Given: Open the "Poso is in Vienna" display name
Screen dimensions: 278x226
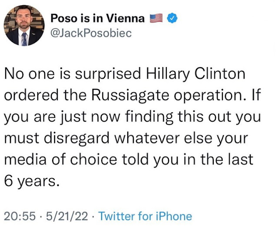Looking at the screenshot, I should pyautogui.click(x=99, y=19).
